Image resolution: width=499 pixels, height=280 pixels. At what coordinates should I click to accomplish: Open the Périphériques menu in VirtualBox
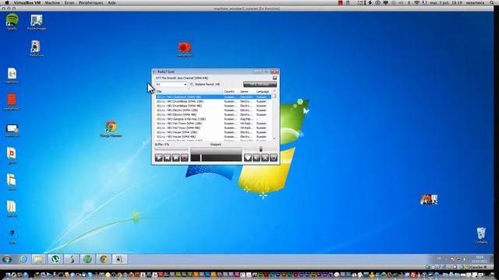[x=91, y=2]
